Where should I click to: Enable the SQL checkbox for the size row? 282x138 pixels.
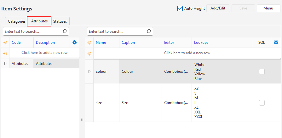coord(262,103)
